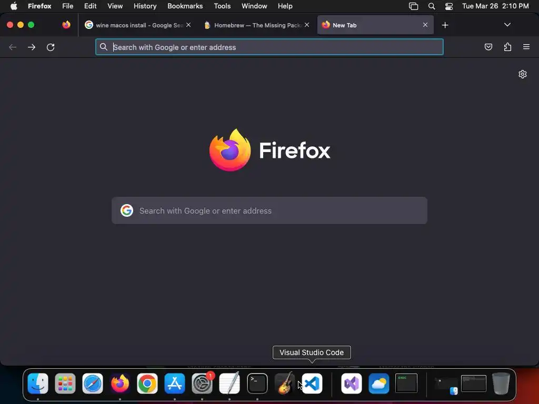The height and width of the screenshot is (404, 539).
Task: Close the New Tab tab
Action: [x=425, y=25]
